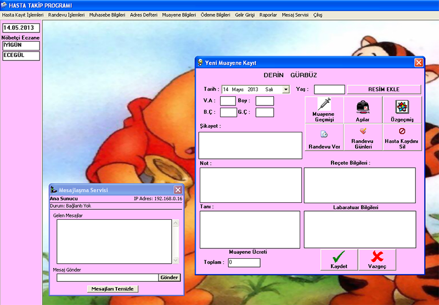Click Mesajlaşma Servisi title bar icon
This screenshot has height=305, width=439.
coord(53,190)
